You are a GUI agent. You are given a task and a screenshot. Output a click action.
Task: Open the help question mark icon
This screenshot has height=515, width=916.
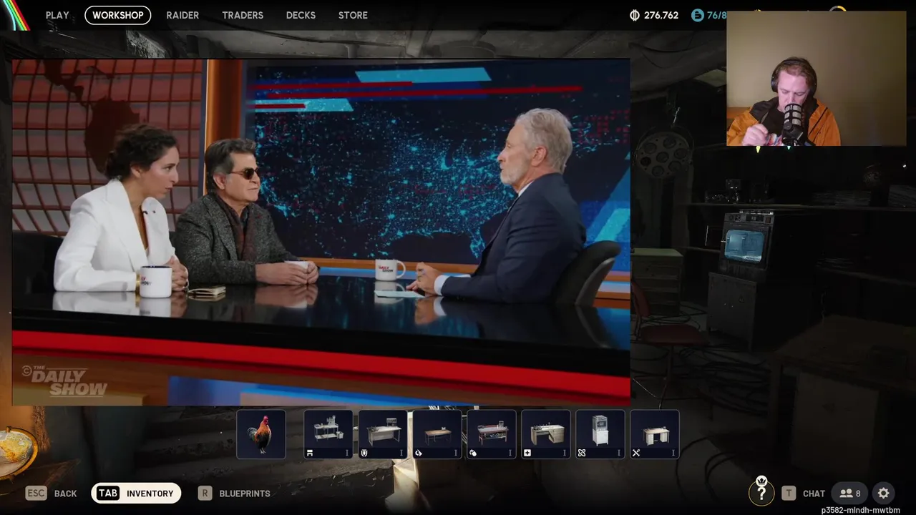(x=761, y=493)
